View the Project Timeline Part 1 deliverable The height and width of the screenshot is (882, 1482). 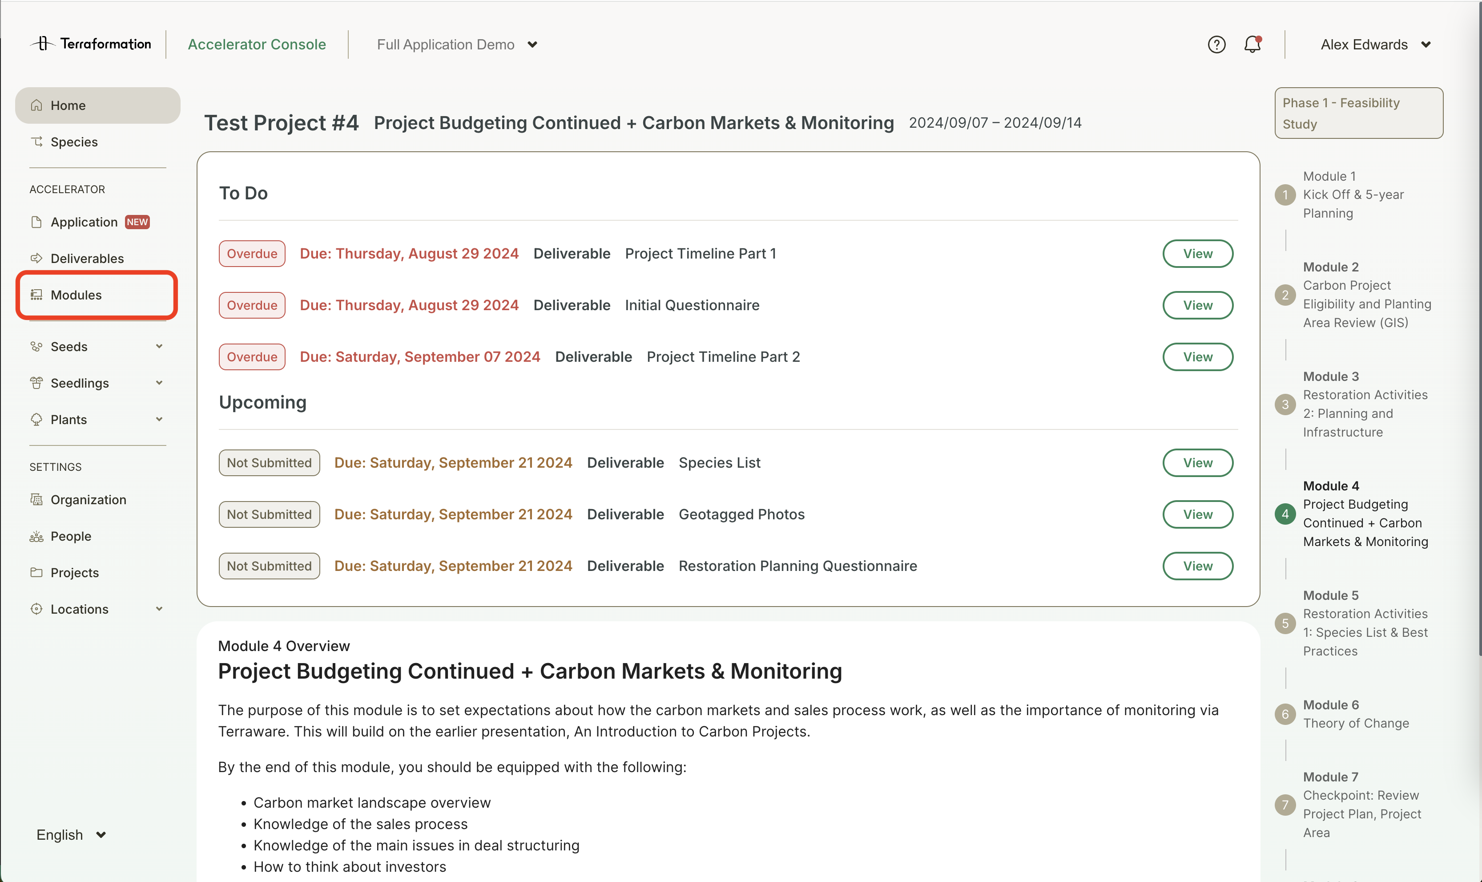pos(1197,253)
